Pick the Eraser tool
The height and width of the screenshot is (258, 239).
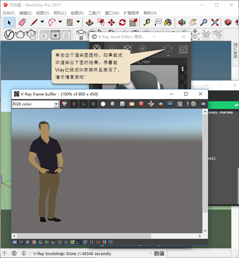tap(22, 22)
